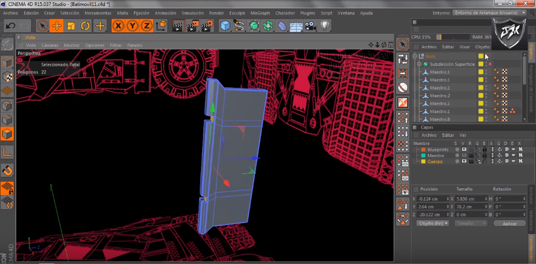Toggle the Z axis lock

pos(147,26)
